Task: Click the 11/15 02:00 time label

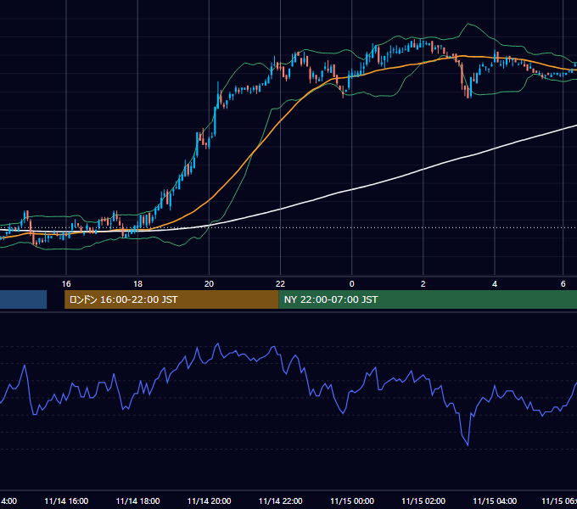Action: (x=423, y=501)
